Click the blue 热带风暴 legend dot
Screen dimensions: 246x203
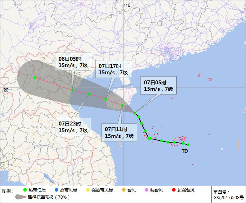[x=56, y=190]
